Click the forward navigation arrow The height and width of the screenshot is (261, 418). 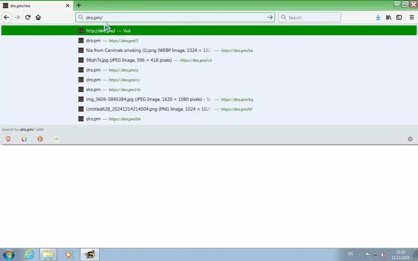click(17, 17)
